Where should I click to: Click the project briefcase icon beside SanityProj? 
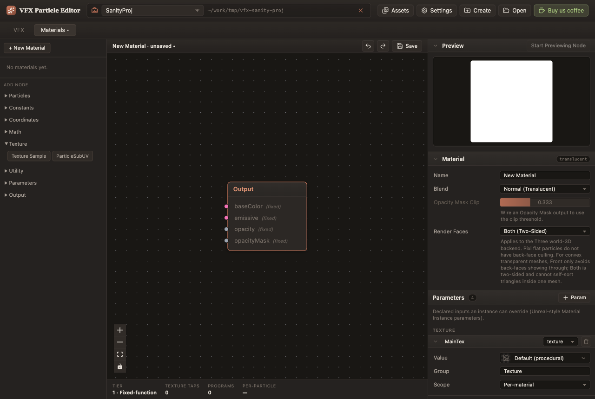tap(95, 10)
